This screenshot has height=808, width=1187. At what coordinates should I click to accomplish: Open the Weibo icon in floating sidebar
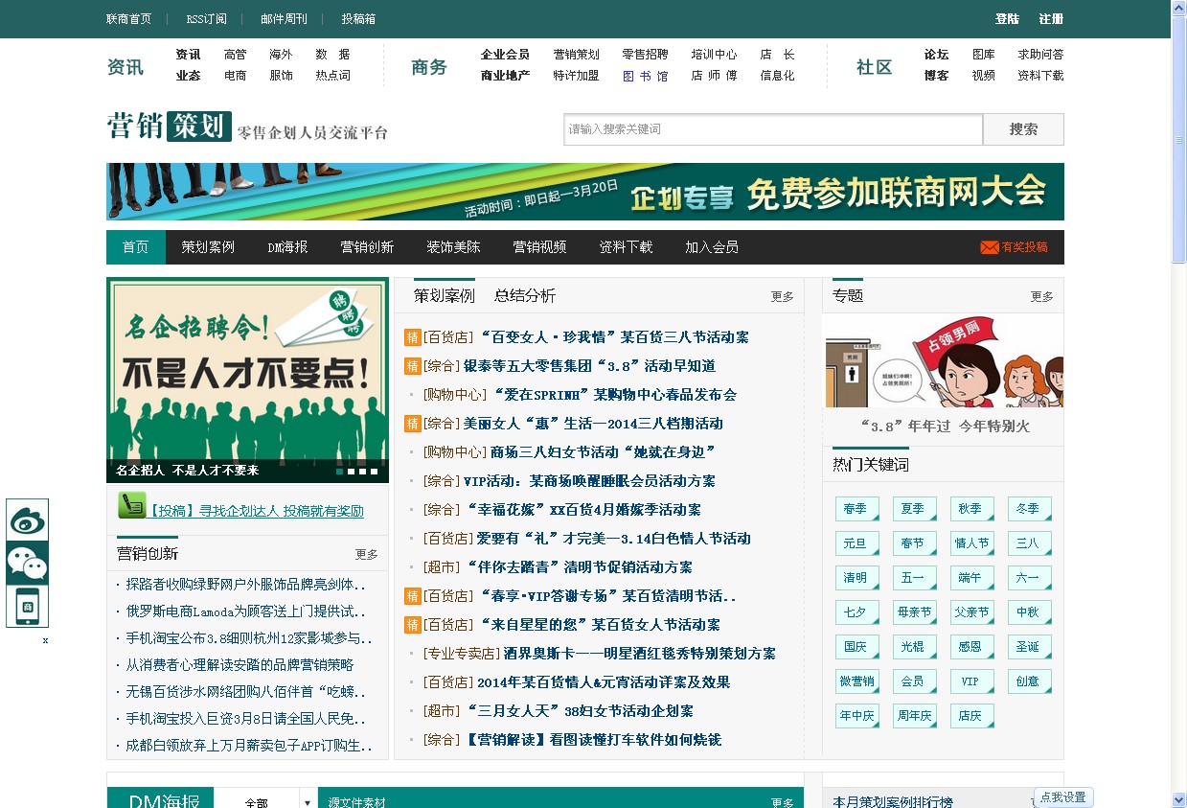pos(27,520)
